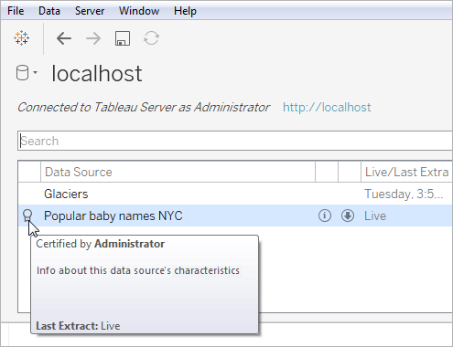Click the download arrow icon in NYC row

pyautogui.click(x=348, y=216)
